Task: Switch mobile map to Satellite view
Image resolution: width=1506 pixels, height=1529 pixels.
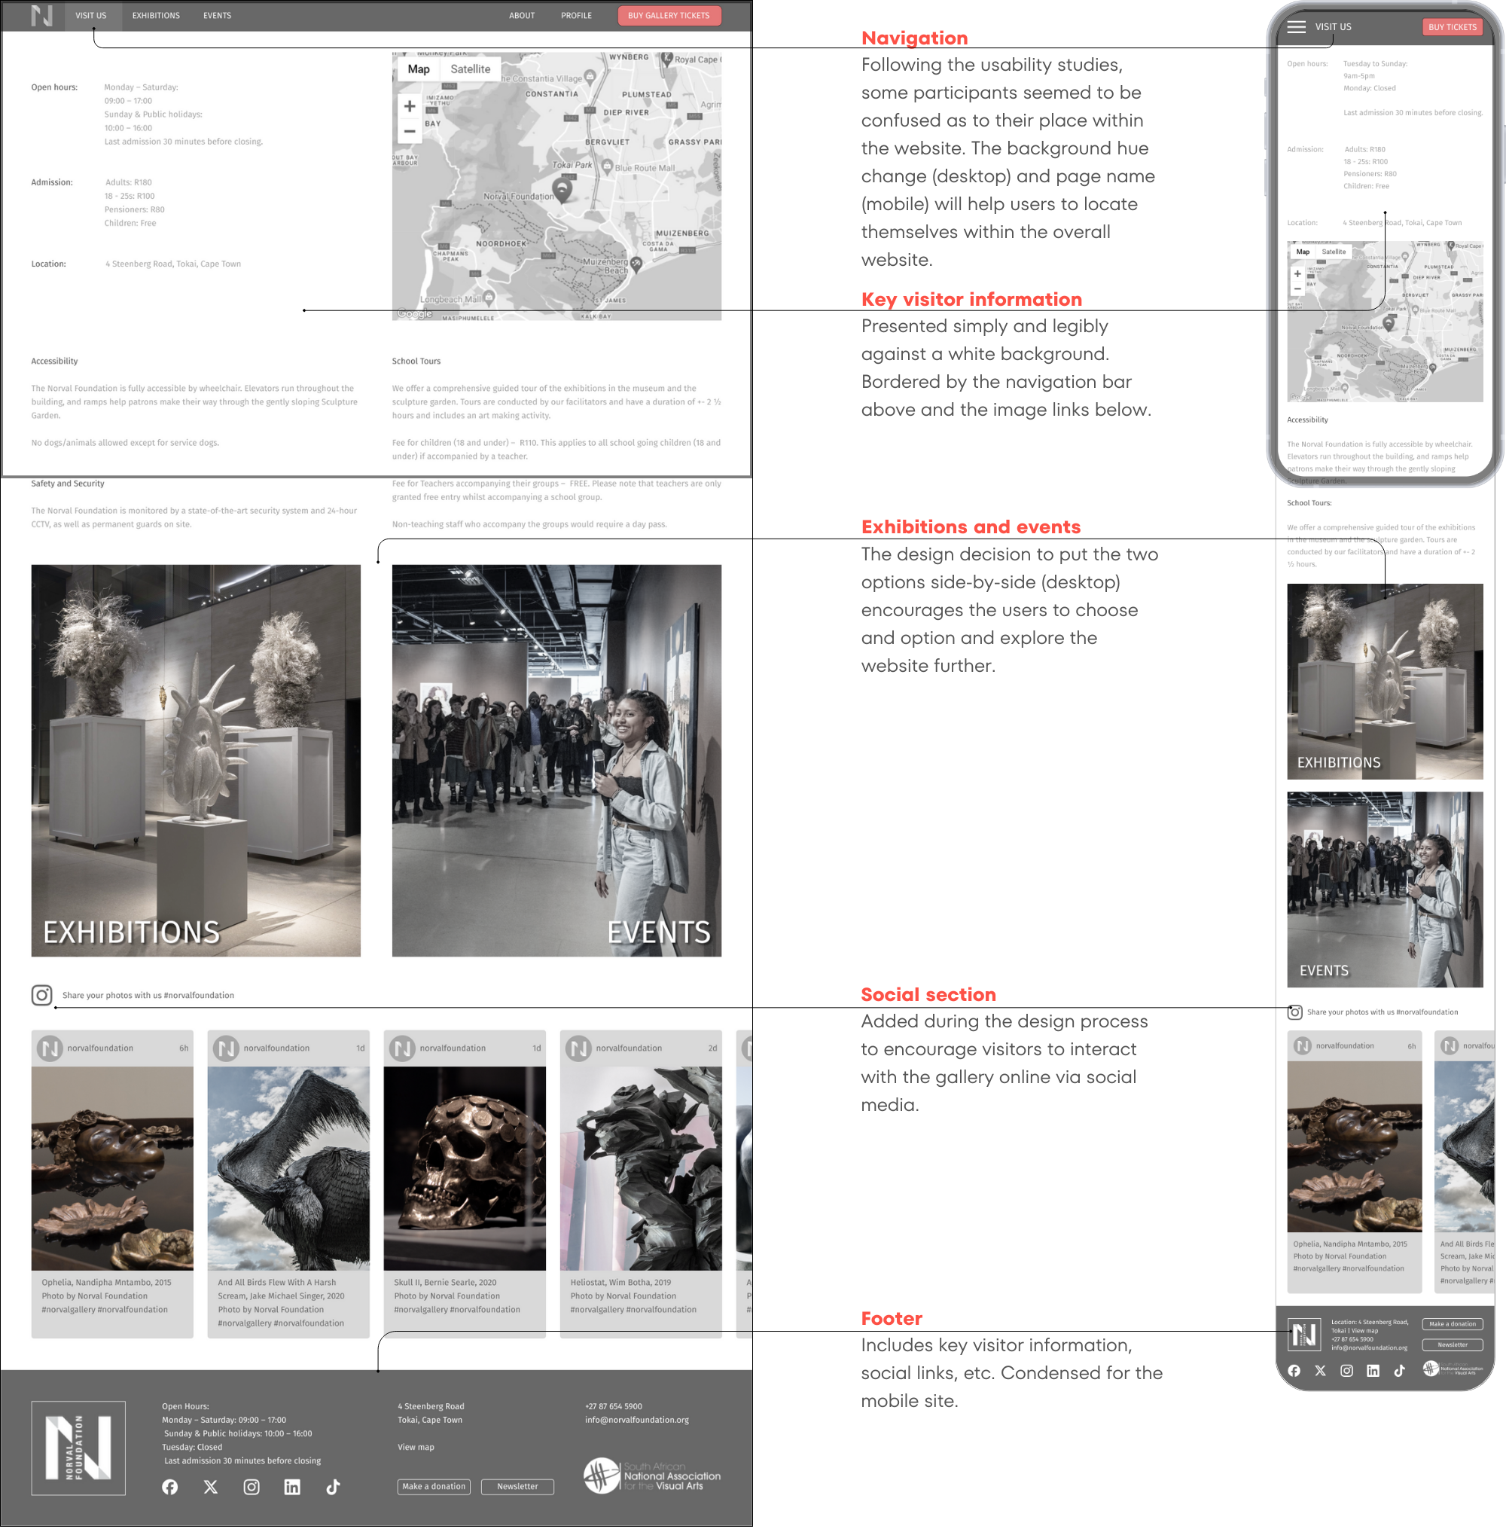Action: 1334,252
